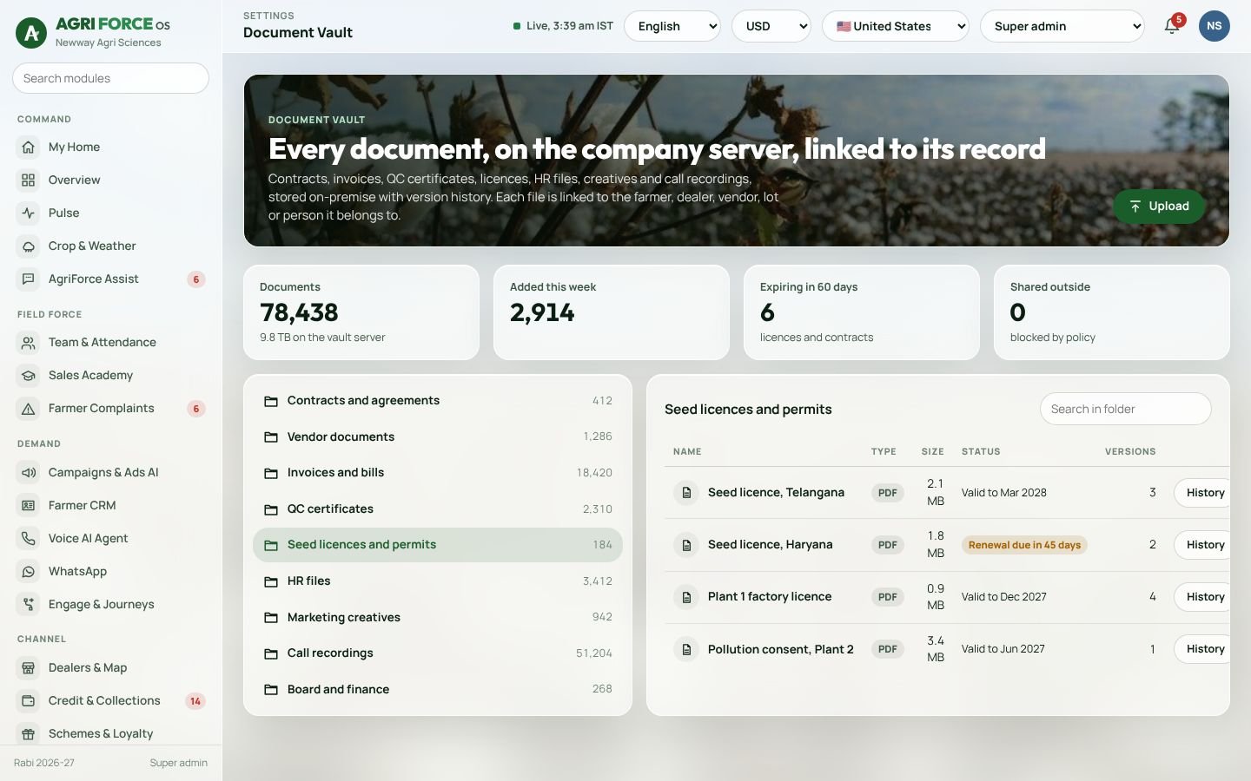Screen dimensions: 1251x781
Task: Click the Credit & Collections 14 badge
Action: pyautogui.click(x=195, y=701)
